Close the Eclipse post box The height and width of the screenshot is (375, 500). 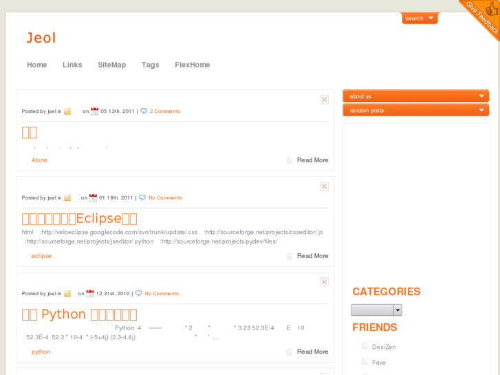[x=324, y=186]
